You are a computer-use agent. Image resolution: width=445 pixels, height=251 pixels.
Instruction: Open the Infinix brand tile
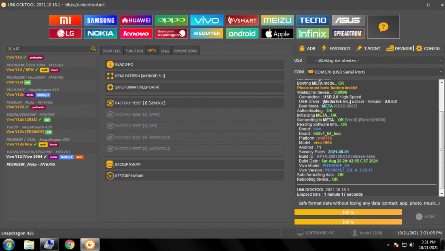(313, 33)
